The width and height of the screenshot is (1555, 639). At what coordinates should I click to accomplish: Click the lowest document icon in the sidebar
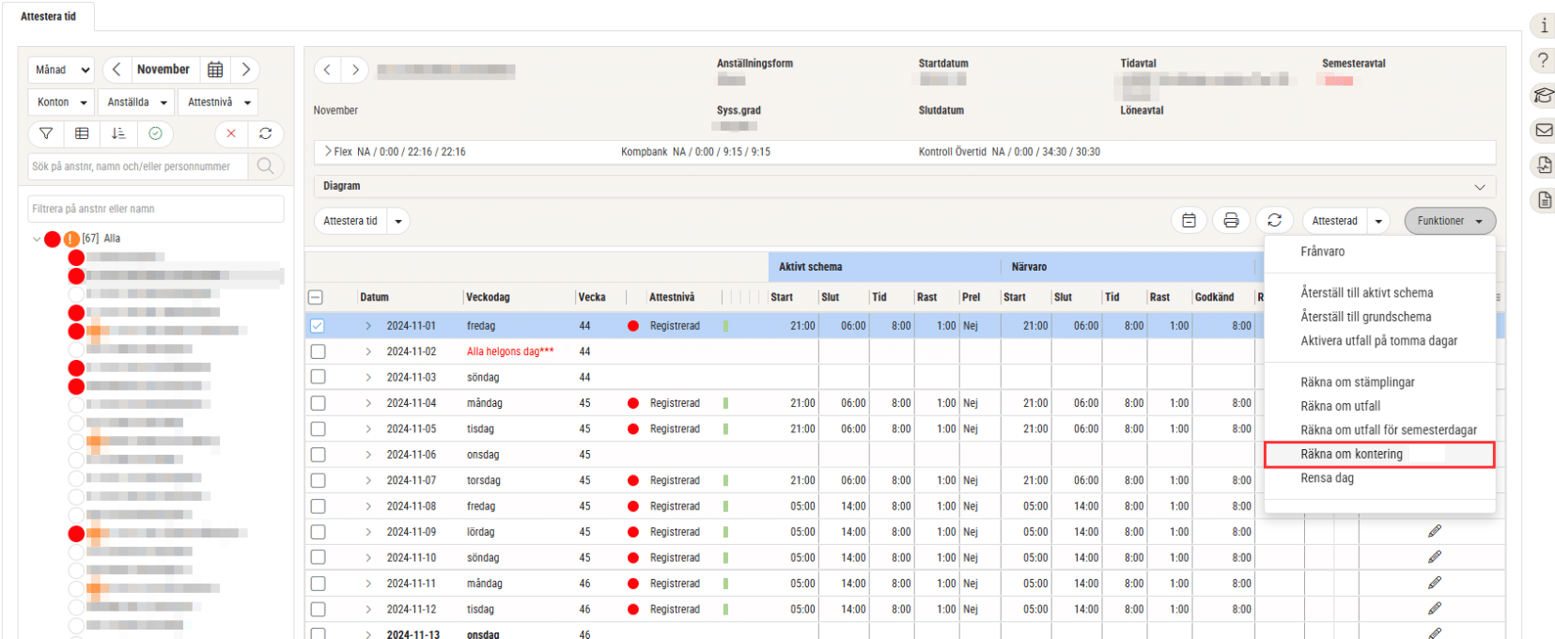point(1544,200)
